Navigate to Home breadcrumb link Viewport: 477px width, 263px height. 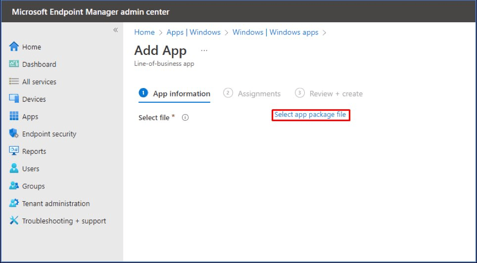pos(144,32)
